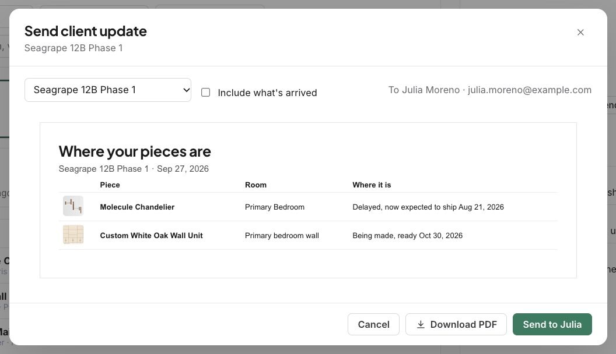The height and width of the screenshot is (354, 616).
Task: Download the update as PDF
Action: coord(456,324)
